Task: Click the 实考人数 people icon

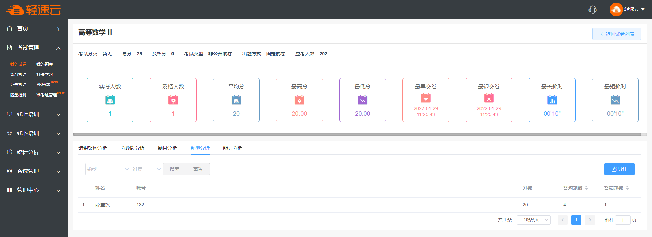Action: pos(110,100)
